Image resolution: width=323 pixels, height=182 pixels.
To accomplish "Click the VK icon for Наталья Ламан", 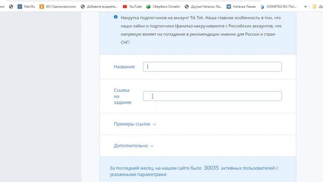I will 229,7.
